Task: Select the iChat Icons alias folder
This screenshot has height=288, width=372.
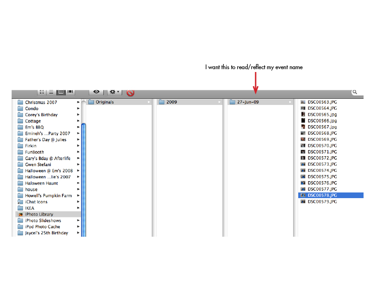Action: click(x=48, y=202)
